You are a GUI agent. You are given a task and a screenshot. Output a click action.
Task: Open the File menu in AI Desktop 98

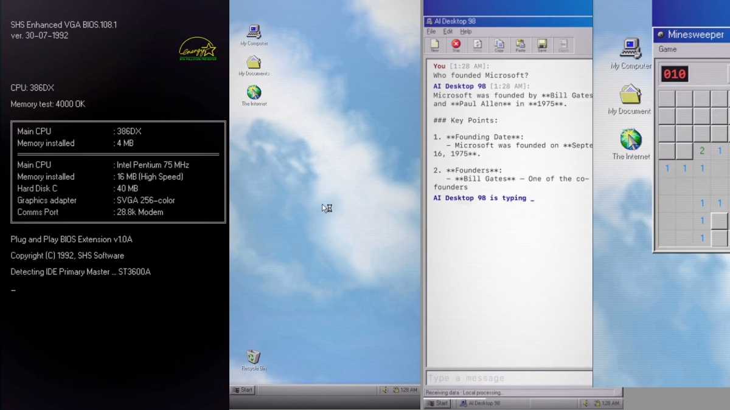coord(431,32)
